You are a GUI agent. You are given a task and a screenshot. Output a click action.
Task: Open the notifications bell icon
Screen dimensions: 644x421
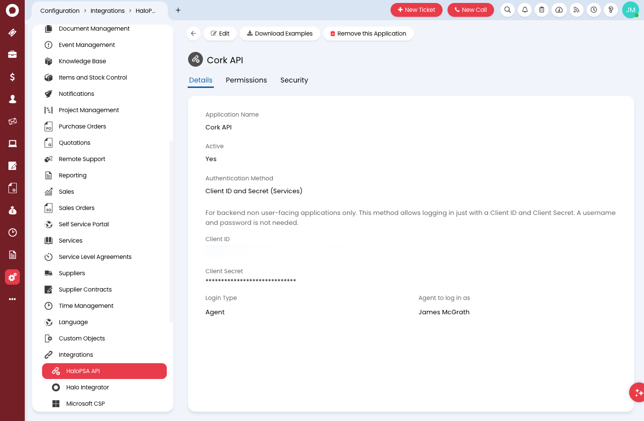(x=525, y=10)
